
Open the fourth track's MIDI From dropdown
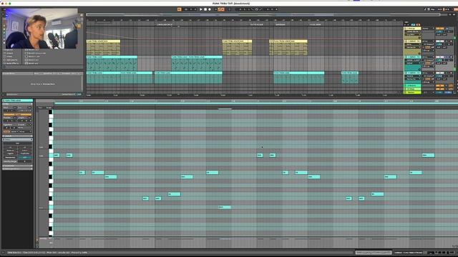428,73
